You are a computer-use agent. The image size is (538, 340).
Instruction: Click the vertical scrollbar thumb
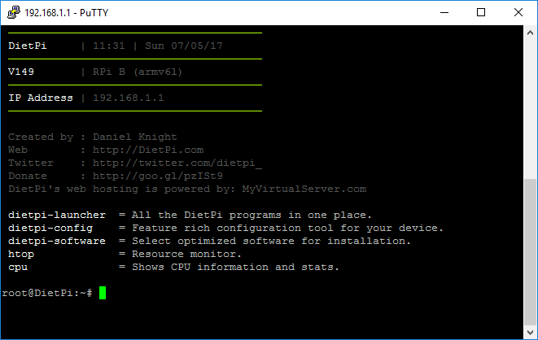tap(530, 252)
